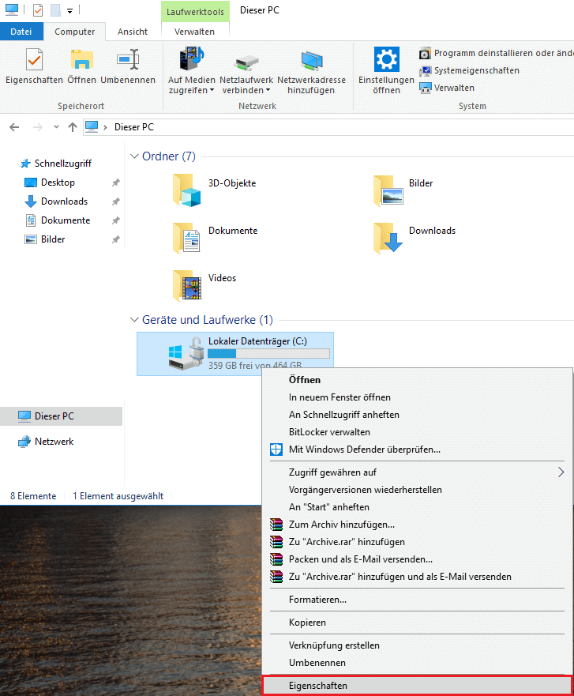Select the Videos folder icon
The height and width of the screenshot is (696, 574).
[186, 285]
